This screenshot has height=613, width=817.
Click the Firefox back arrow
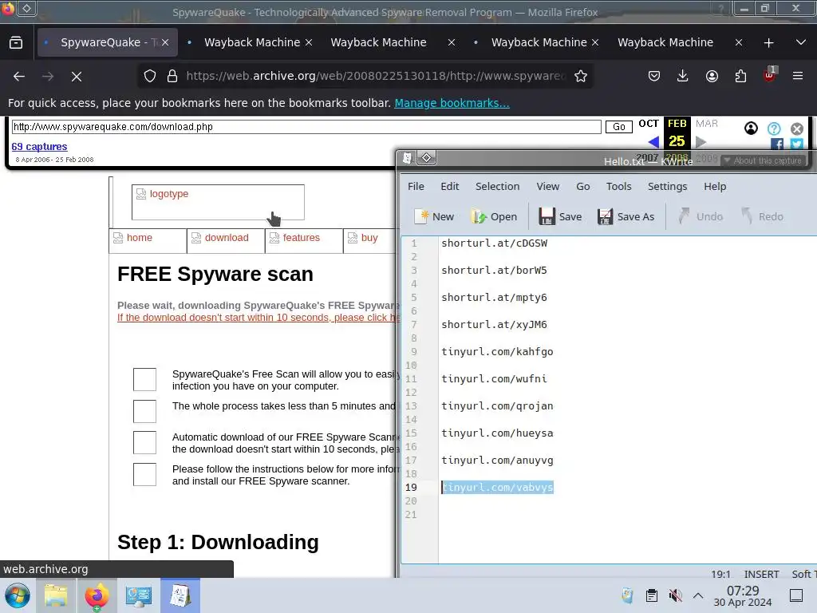click(x=19, y=77)
